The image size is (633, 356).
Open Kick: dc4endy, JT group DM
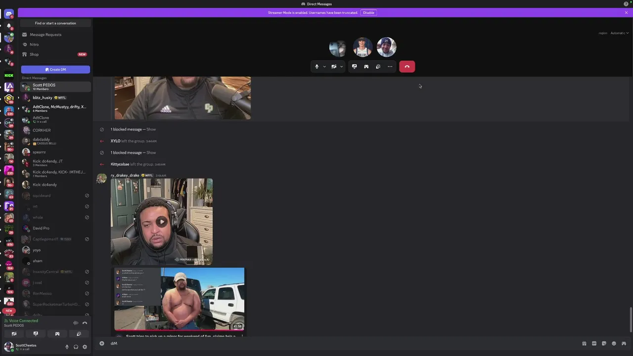(x=55, y=163)
